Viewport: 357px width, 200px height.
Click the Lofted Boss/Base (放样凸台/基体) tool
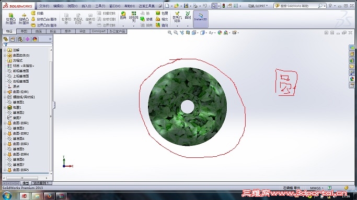click(x=44, y=19)
